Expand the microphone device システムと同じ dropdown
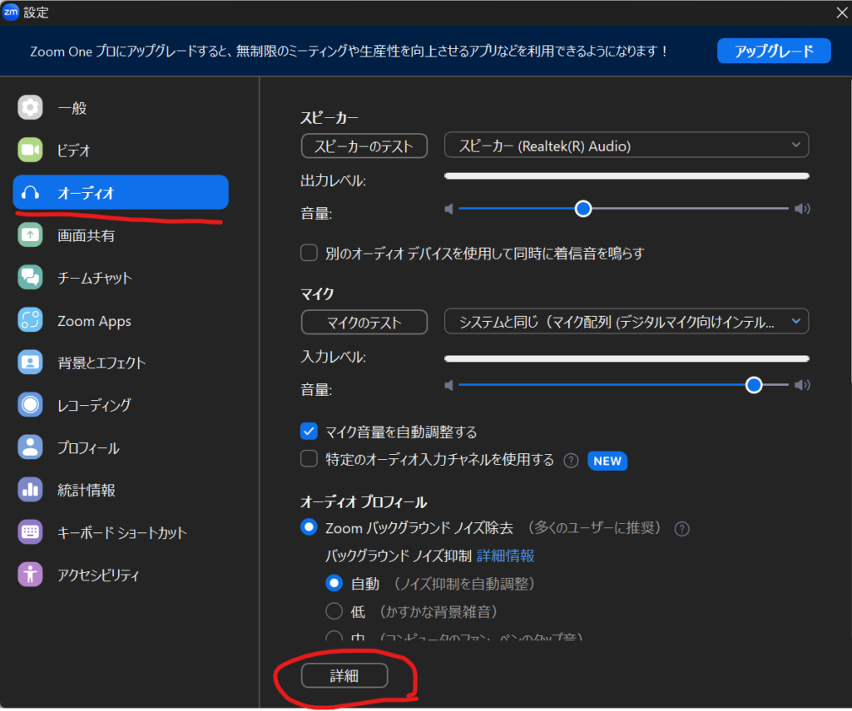This screenshot has height=711, width=852. [x=627, y=322]
